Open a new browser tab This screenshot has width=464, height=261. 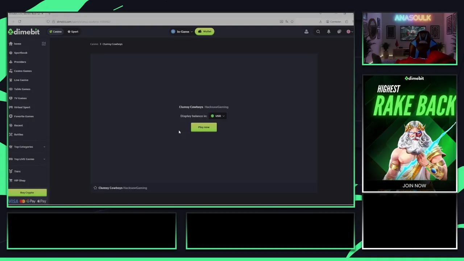49,14
